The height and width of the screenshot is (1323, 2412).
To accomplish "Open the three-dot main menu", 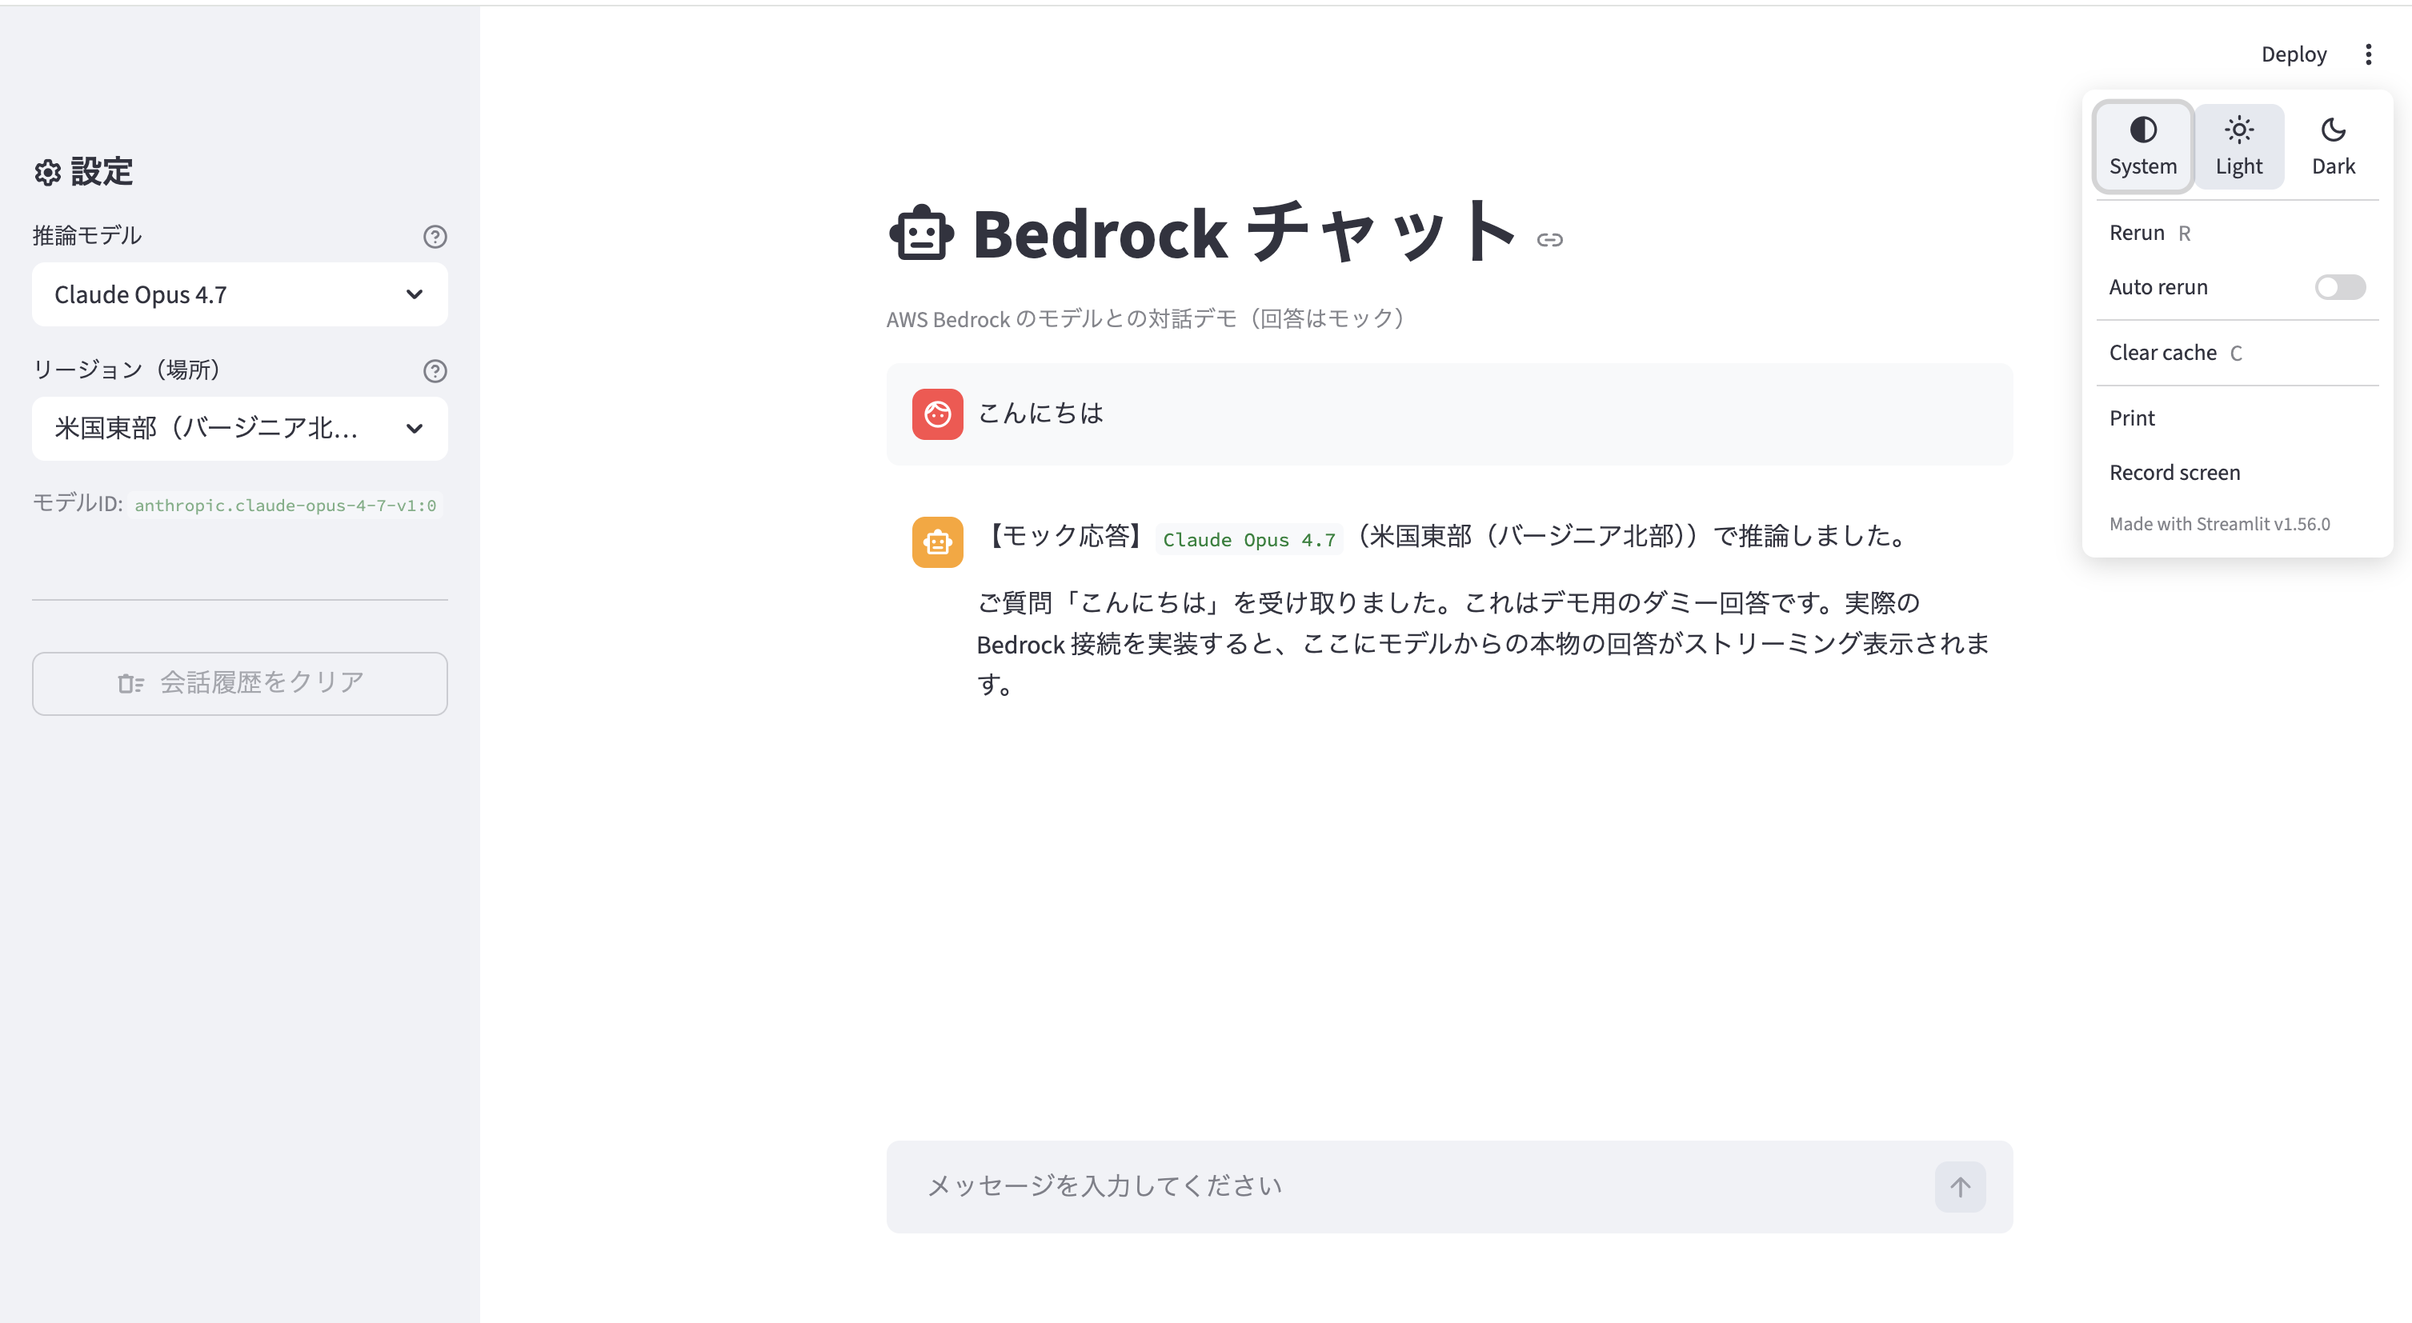I will [x=2368, y=54].
